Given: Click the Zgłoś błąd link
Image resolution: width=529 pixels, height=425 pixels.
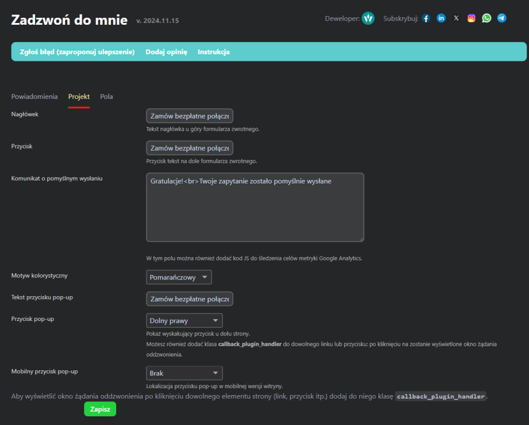Looking at the screenshot, I should point(77,52).
